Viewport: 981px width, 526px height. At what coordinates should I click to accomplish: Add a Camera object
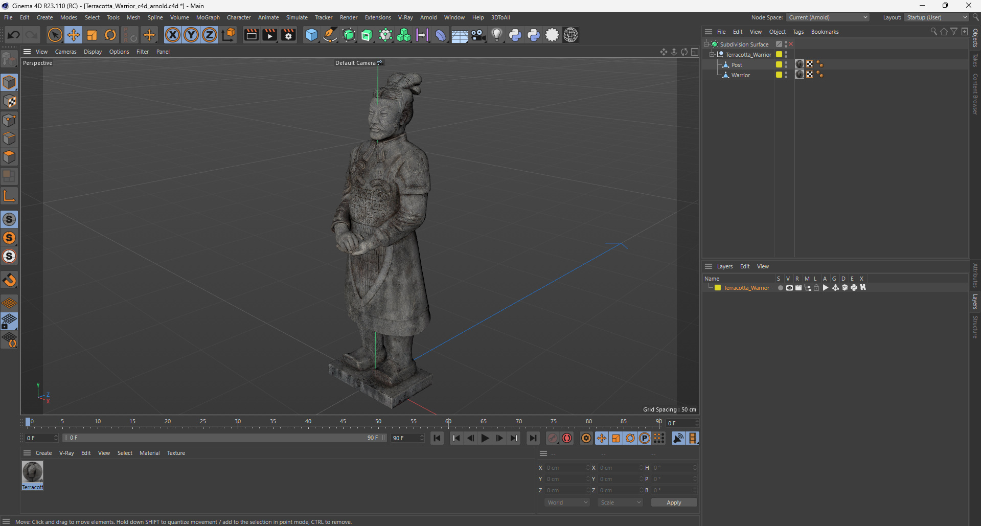click(x=478, y=35)
